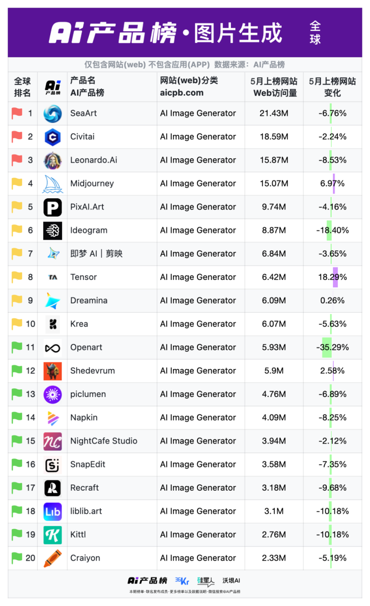Click the Midjourney sailboat logo icon
This screenshot has width=370, height=606.
pos(53,184)
